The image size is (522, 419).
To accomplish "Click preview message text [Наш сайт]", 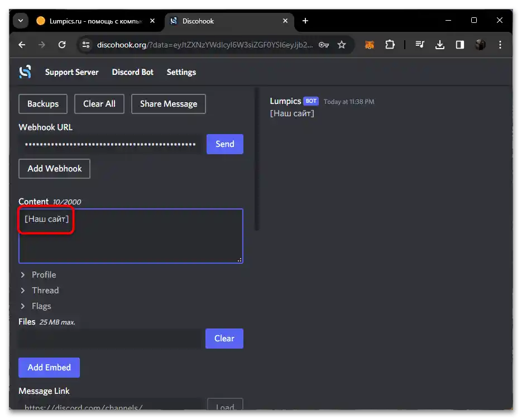I will click(292, 113).
